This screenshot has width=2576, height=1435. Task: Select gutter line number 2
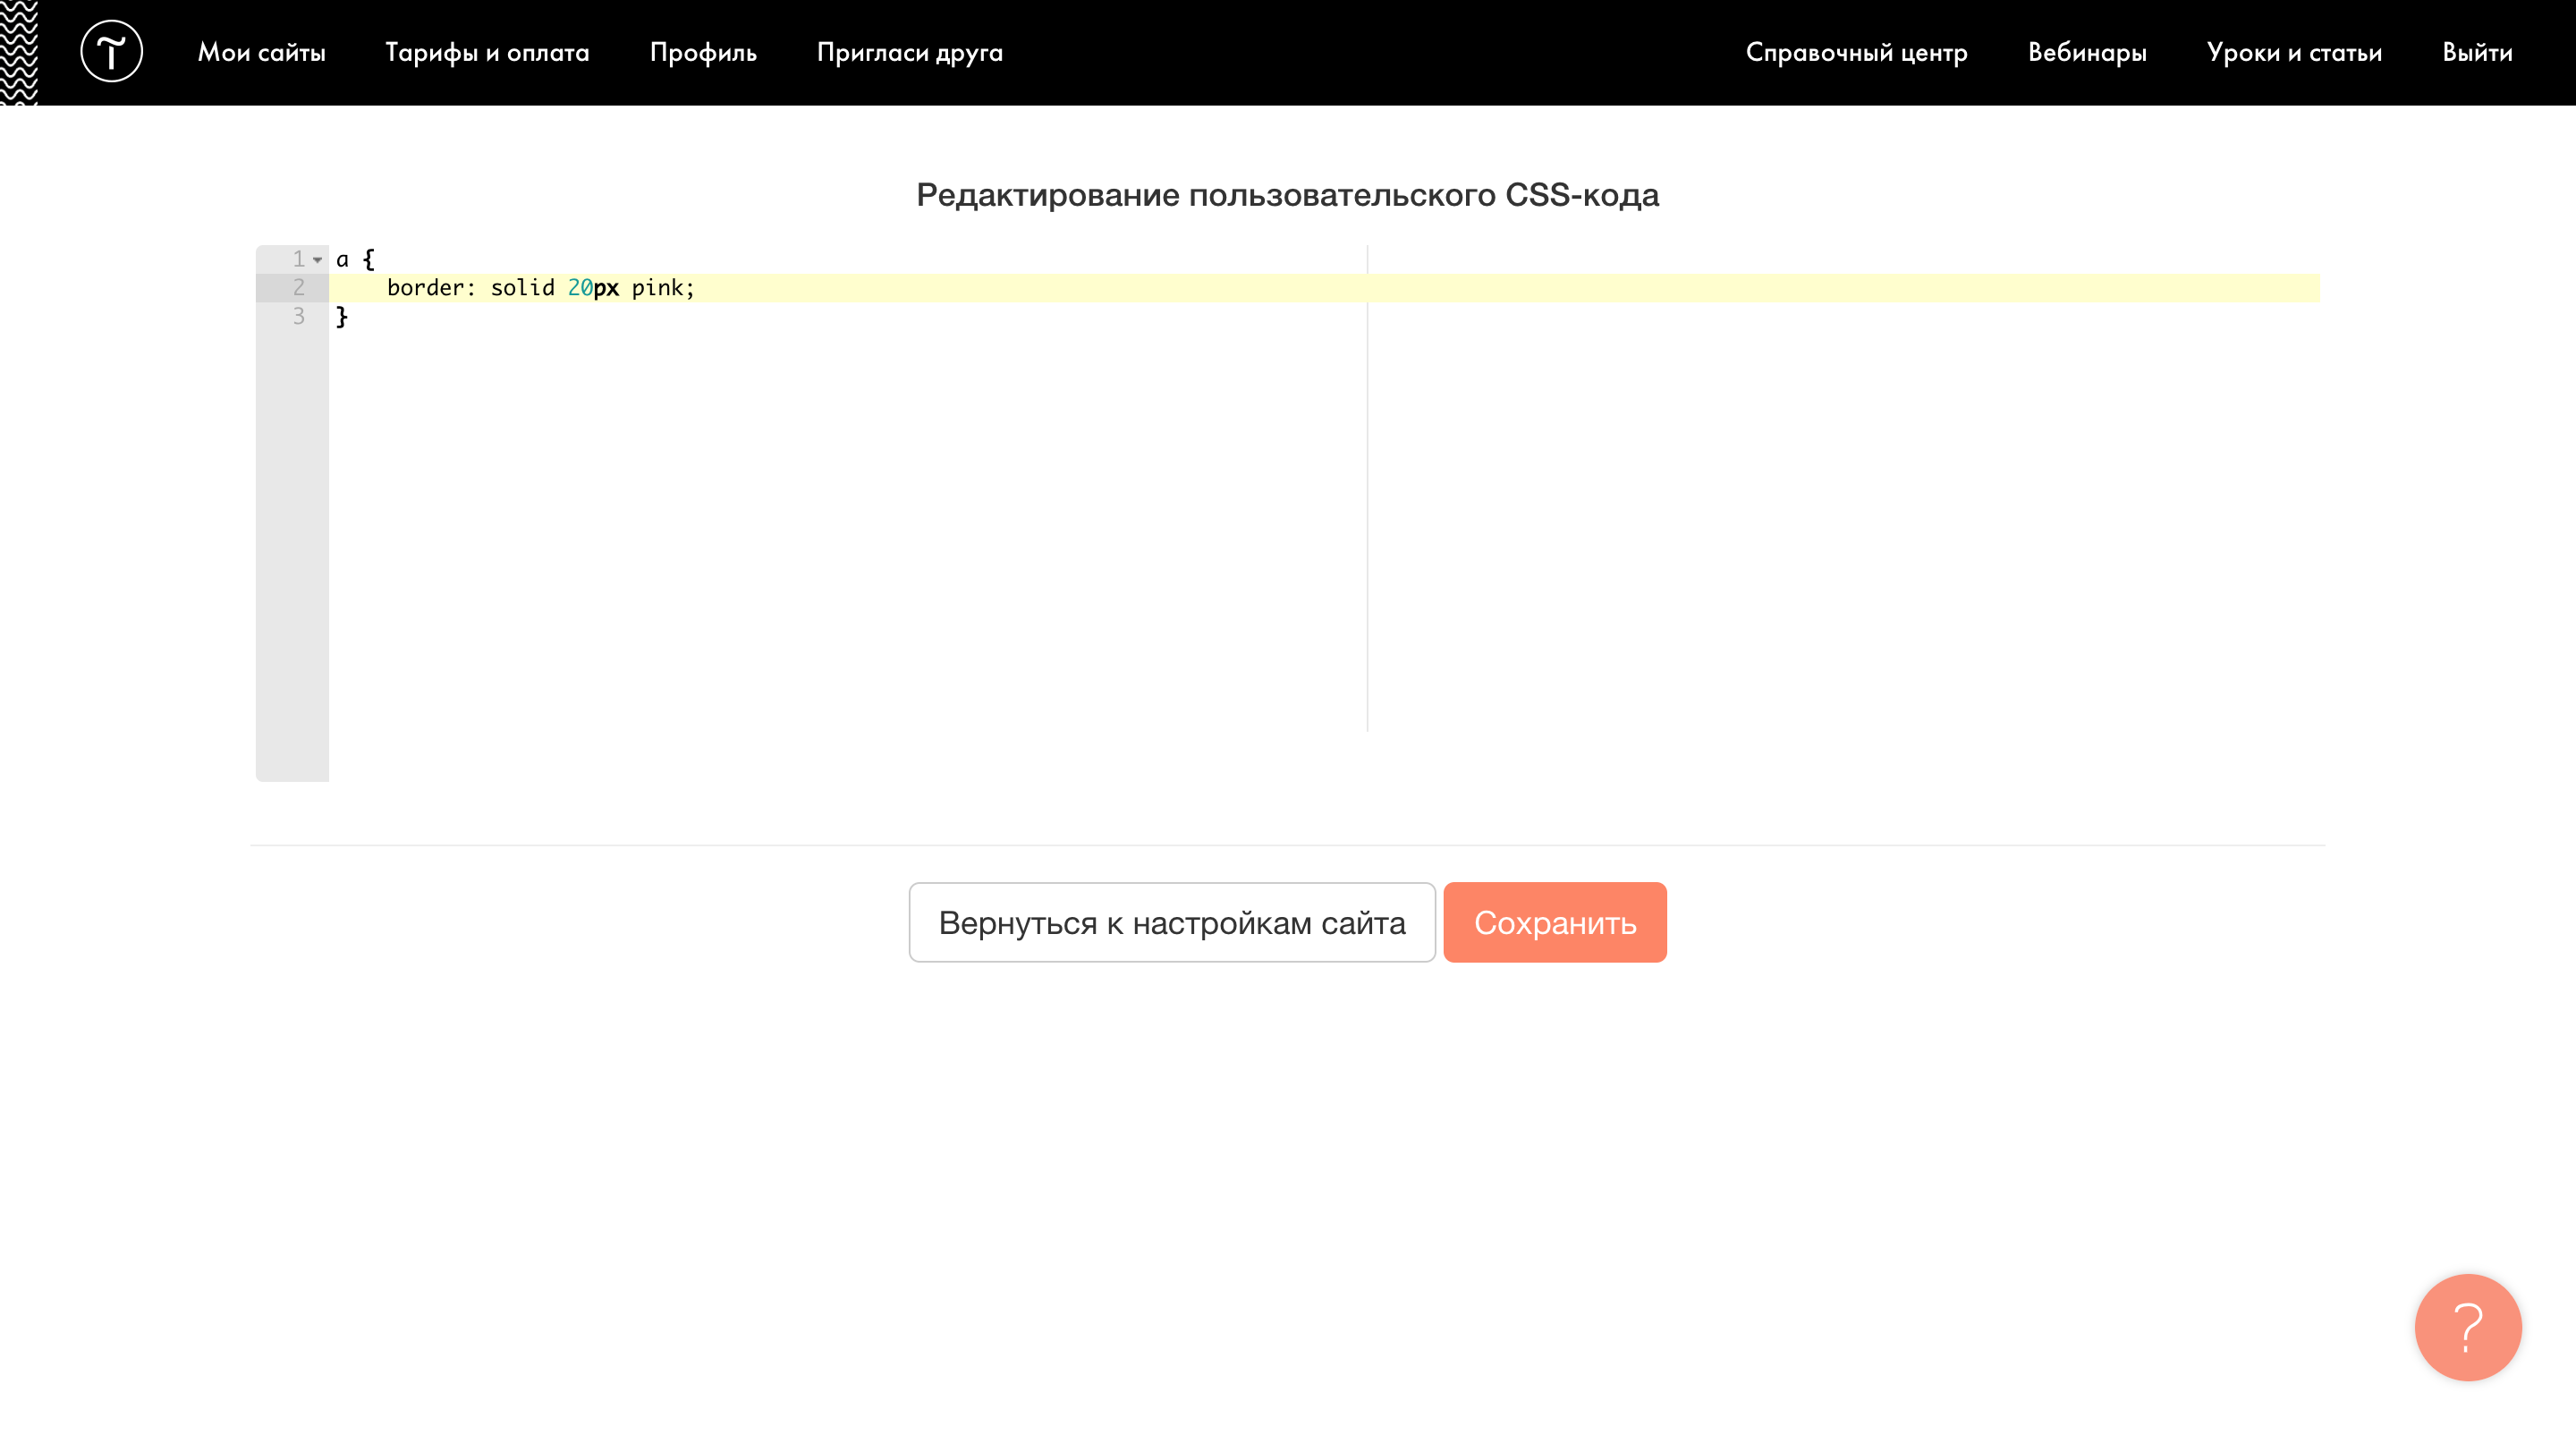[x=298, y=288]
